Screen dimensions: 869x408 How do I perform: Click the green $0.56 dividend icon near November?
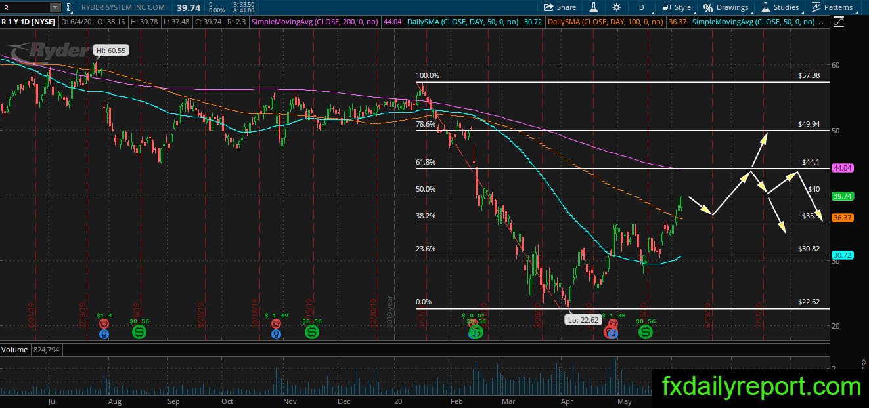point(313,333)
